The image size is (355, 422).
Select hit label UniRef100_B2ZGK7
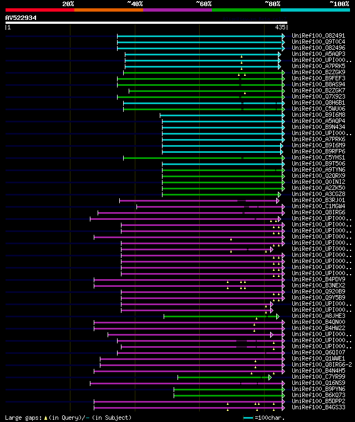[318, 90]
